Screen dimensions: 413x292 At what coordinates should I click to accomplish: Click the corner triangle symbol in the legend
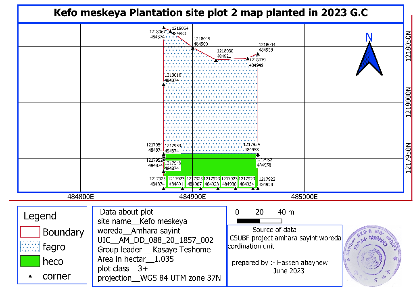(x=30, y=276)
